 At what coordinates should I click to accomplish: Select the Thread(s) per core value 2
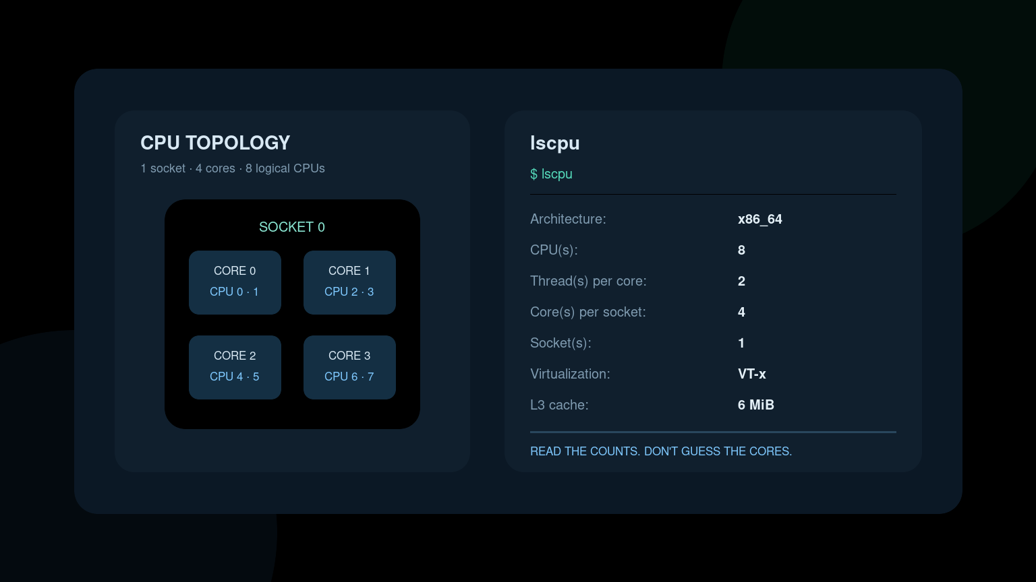tap(741, 281)
